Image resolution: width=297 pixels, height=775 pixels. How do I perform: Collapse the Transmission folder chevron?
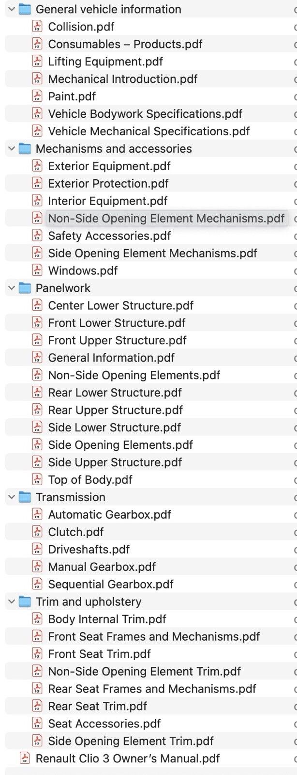[12, 497]
